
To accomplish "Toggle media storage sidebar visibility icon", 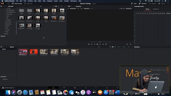I will 1,6.
